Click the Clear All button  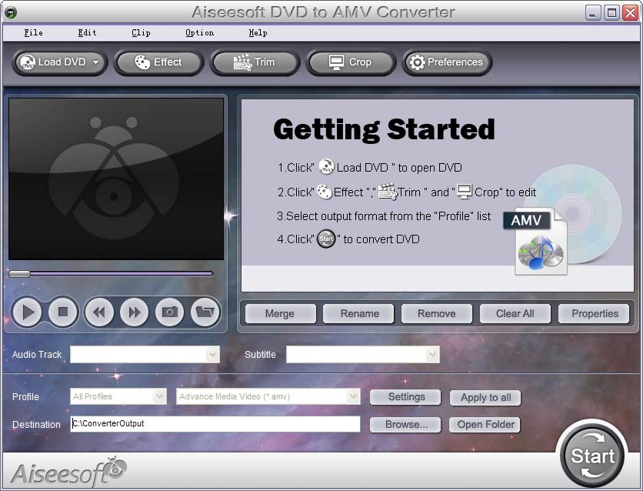tap(515, 314)
